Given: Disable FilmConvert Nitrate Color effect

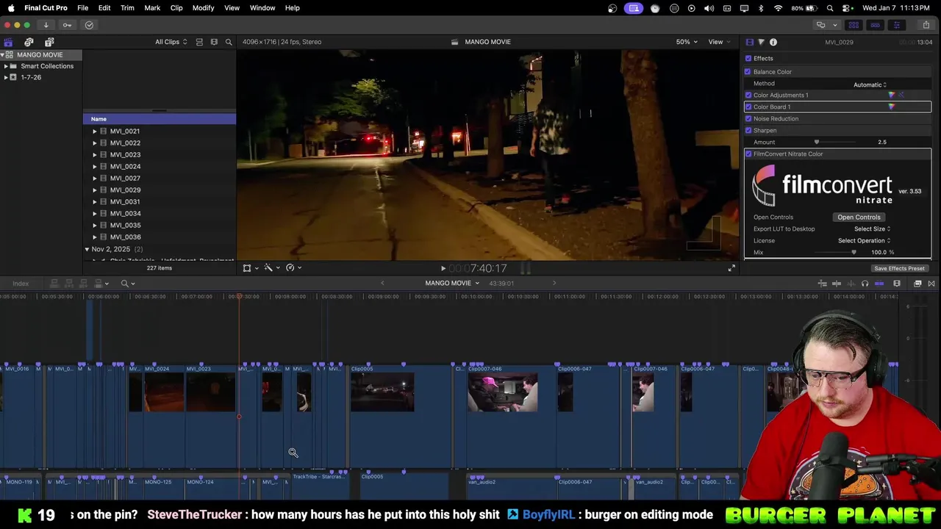Looking at the screenshot, I should [748, 154].
